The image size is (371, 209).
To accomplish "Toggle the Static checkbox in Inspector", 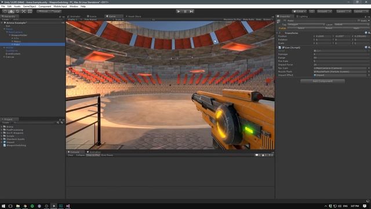I will (359, 21).
